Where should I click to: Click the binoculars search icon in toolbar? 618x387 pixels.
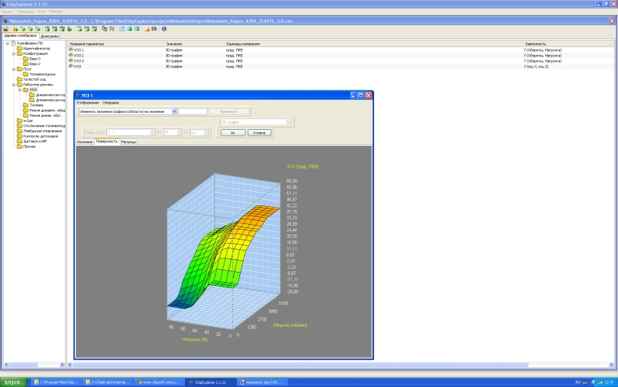point(154,29)
